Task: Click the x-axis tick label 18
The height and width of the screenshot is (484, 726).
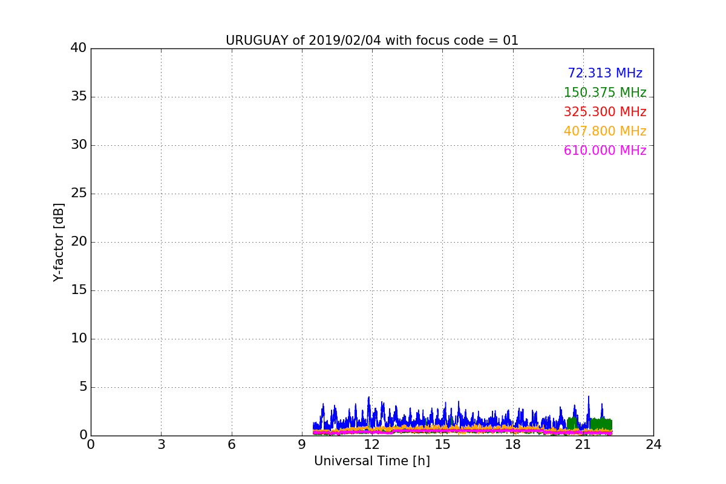Action: pos(512,444)
